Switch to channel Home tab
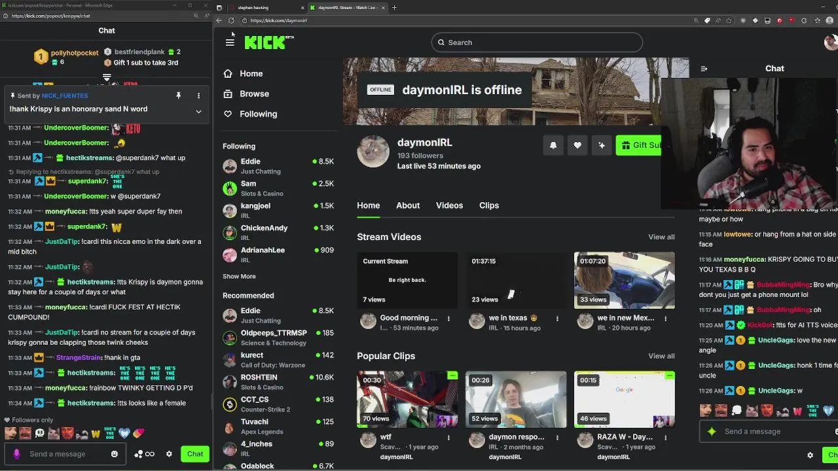 (x=368, y=205)
